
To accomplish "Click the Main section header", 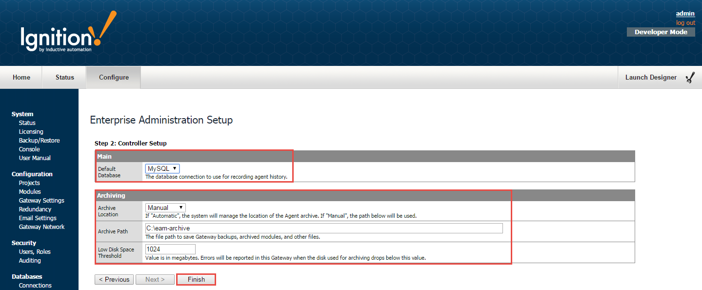I will pos(365,156).
